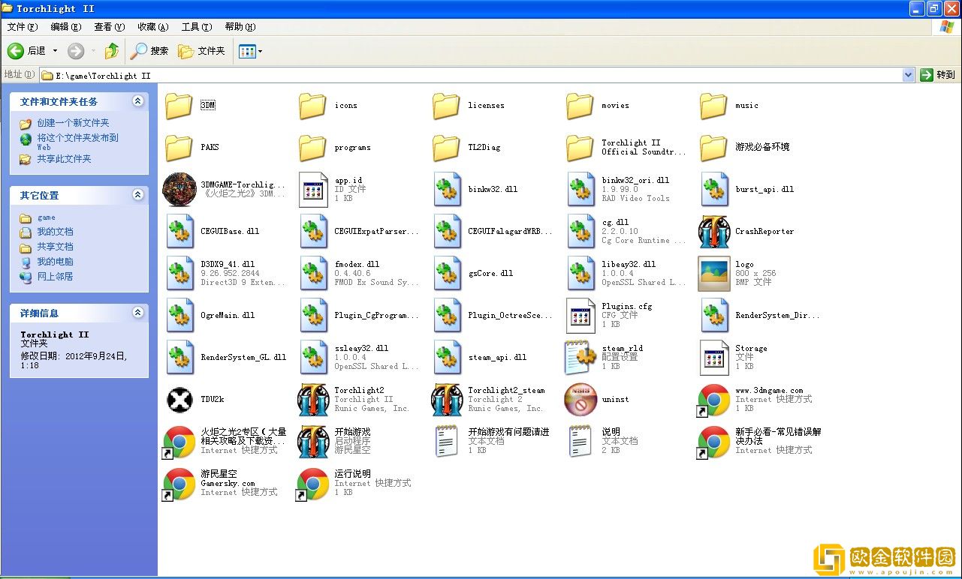Click 创建一个新文件夹 task link
Viewport: 962px width, 579px height.
point(73,123)
